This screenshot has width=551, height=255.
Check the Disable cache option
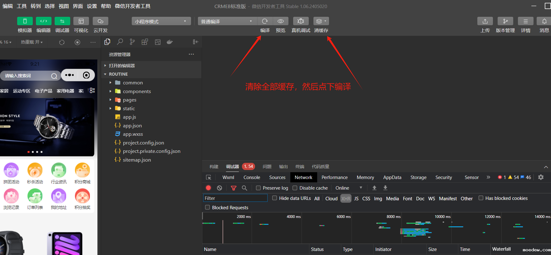pyautogui.click(x=295, y=188)
